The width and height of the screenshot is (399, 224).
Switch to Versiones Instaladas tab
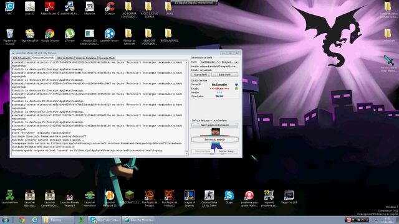coord(86,58)
